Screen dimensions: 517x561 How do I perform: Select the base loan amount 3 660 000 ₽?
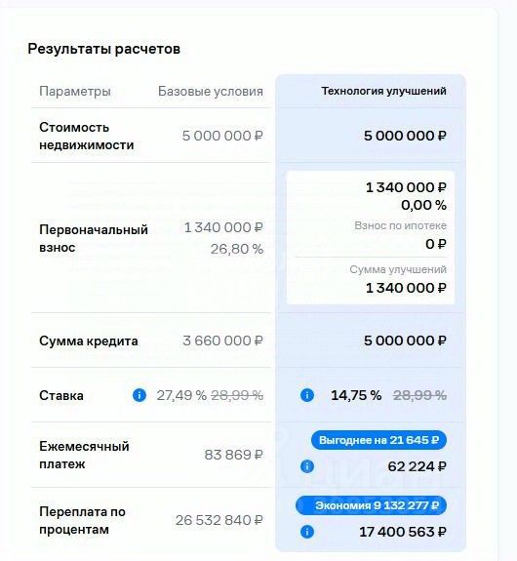[222, 341]
